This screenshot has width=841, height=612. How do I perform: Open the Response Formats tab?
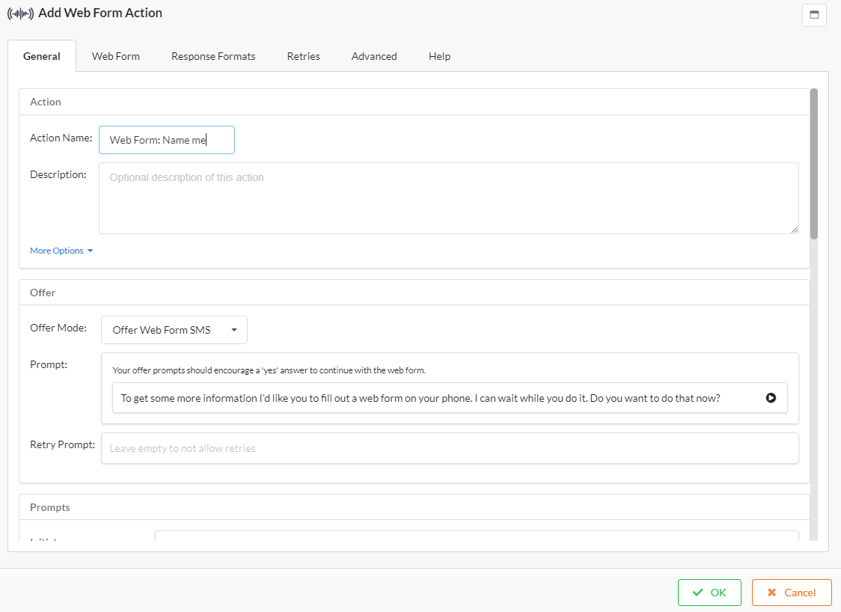coord(213,56)
